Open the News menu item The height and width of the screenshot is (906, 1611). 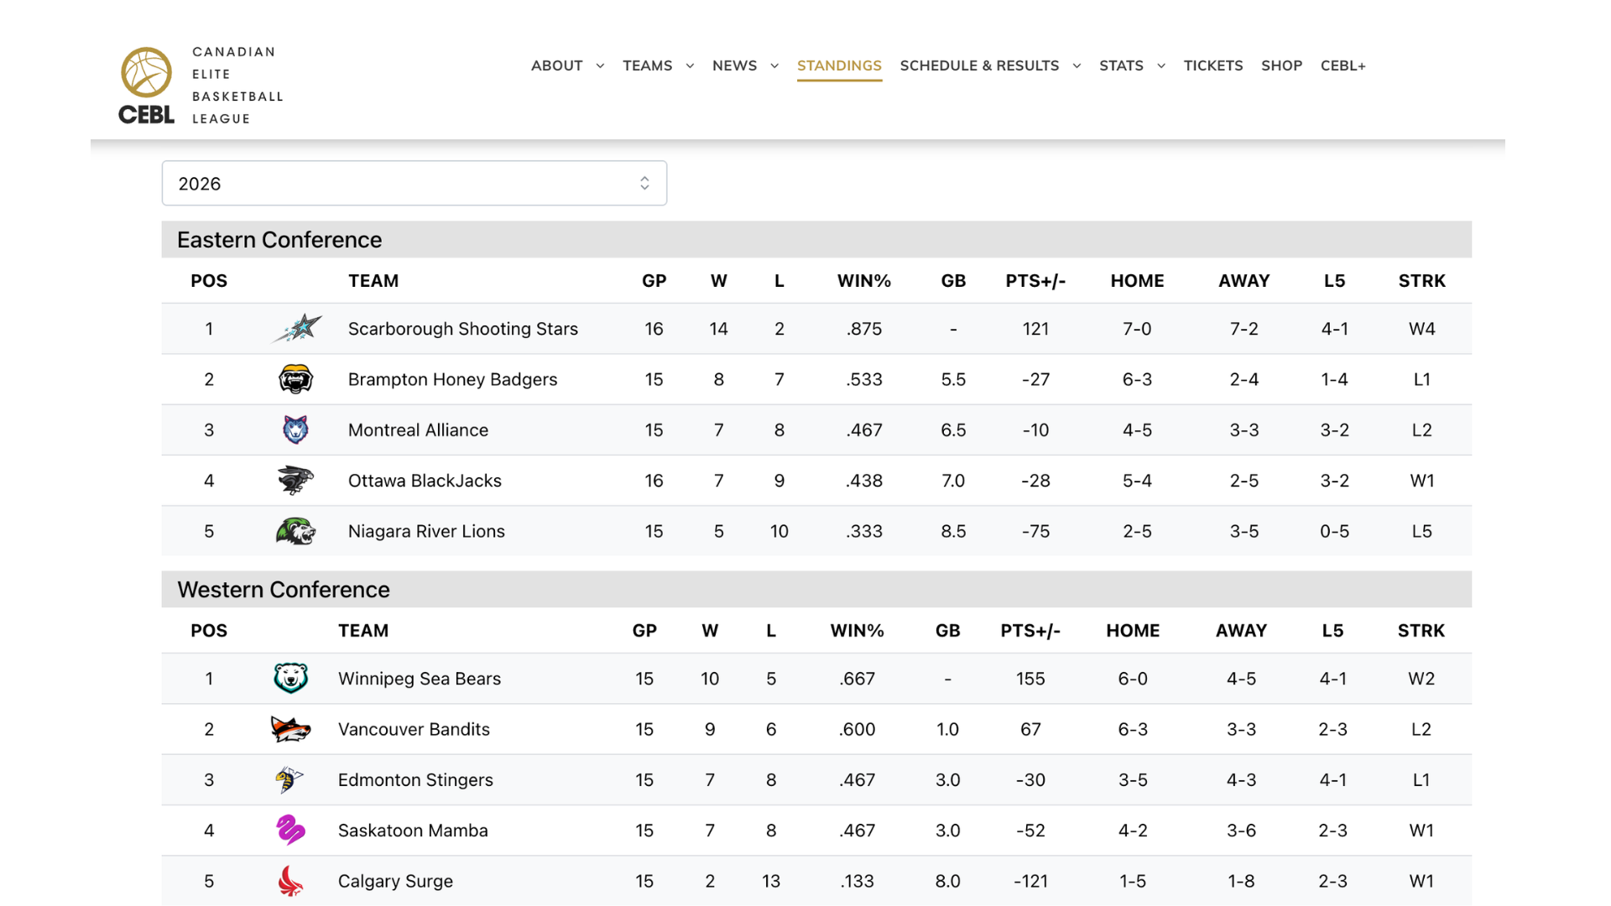pos(734,65)
